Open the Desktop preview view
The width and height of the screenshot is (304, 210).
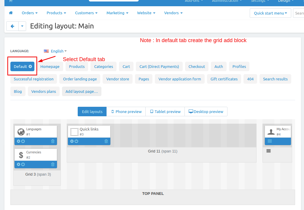pos(206,112)
